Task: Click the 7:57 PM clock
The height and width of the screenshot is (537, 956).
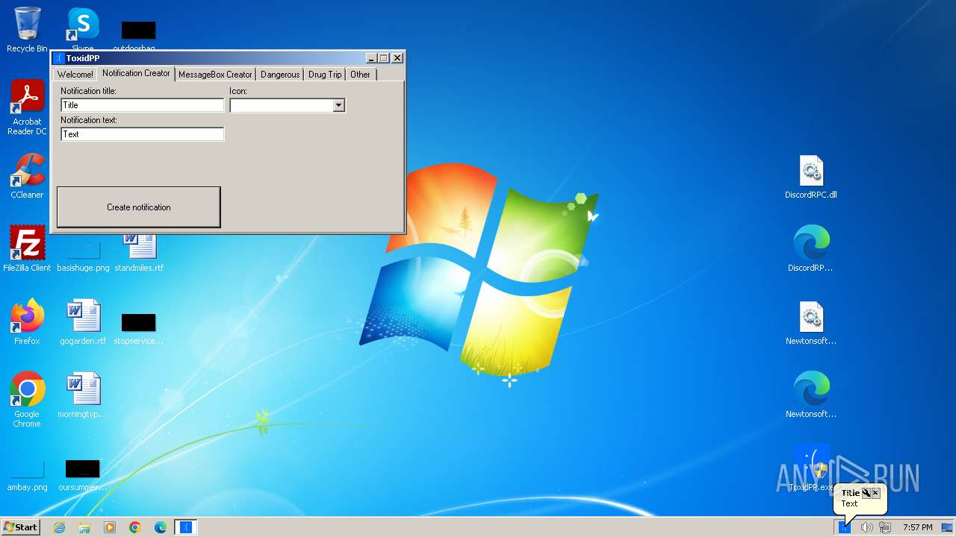Action: [x=917, y=527]
